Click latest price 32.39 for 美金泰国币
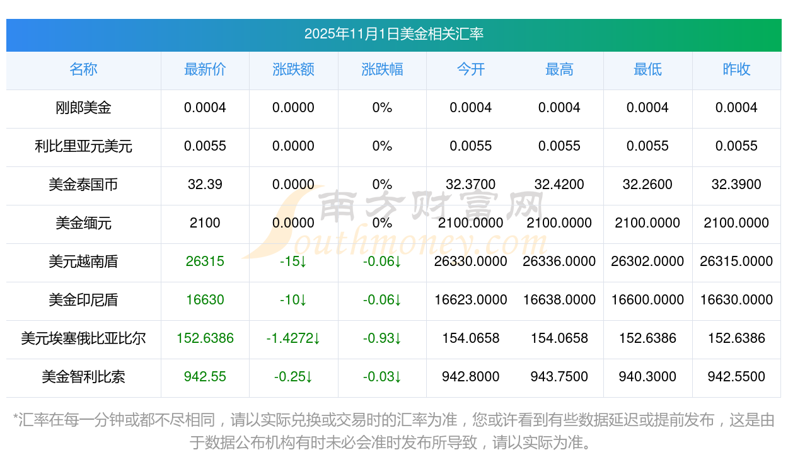 (x=205, y=185)
